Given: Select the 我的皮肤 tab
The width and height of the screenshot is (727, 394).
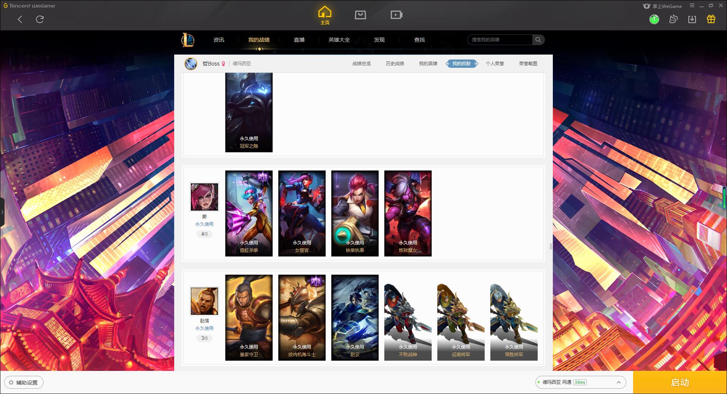Looking at the screenshot, I should pos(462,64).
